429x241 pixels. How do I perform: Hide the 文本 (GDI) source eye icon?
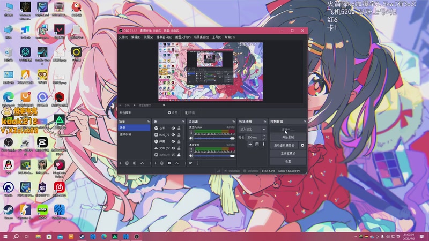tap(173, 148)
